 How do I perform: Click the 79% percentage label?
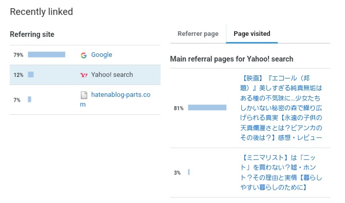(18, 55)
